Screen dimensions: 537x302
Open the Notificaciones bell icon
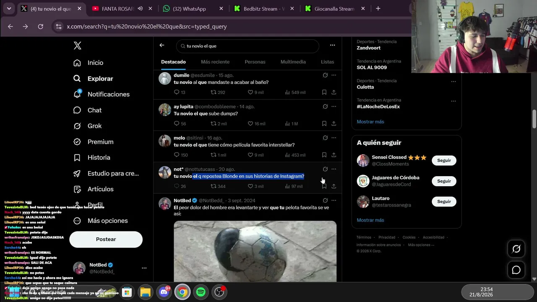point(77,94)
